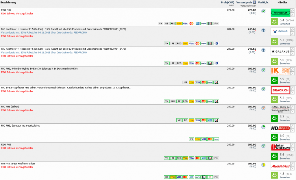Open the FiiO FH5 4-Treiber Hybrid In-Ear offer
The image size is (296, 180).
(x=39, y=69)
